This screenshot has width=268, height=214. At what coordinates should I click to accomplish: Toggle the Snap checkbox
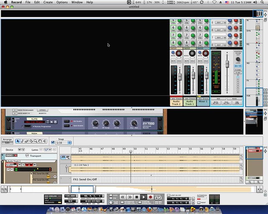[53, 143]
